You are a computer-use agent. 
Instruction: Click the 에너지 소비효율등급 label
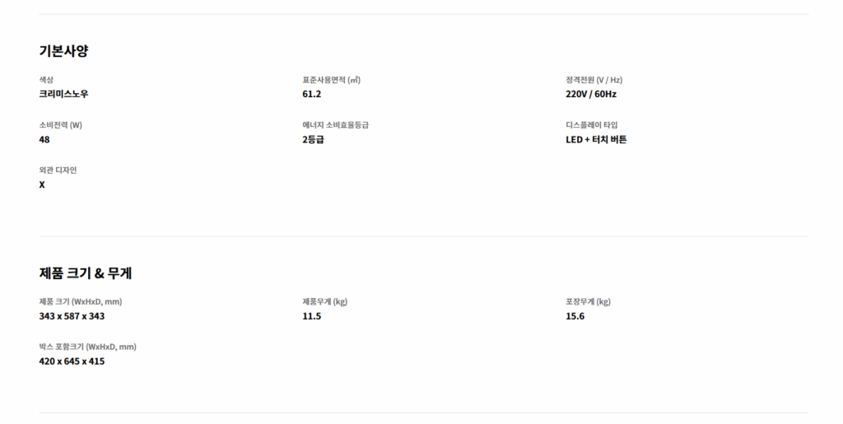pos(335,125)
